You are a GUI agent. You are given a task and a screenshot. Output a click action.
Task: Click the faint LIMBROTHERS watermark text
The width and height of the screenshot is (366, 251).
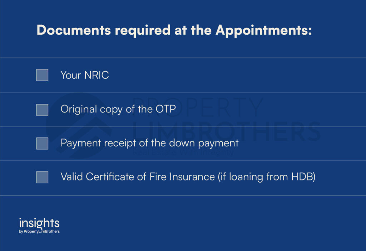pos(226,131)
